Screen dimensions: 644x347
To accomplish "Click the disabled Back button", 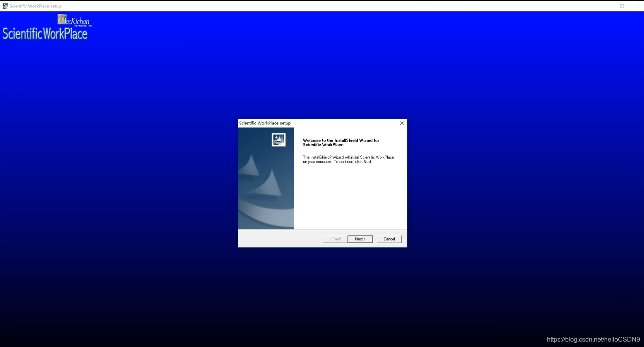I will pyautogui.click(x=335, y=239).
